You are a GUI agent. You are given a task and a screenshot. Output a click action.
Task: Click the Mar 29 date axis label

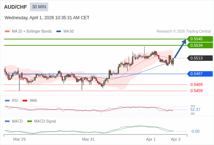19,139
